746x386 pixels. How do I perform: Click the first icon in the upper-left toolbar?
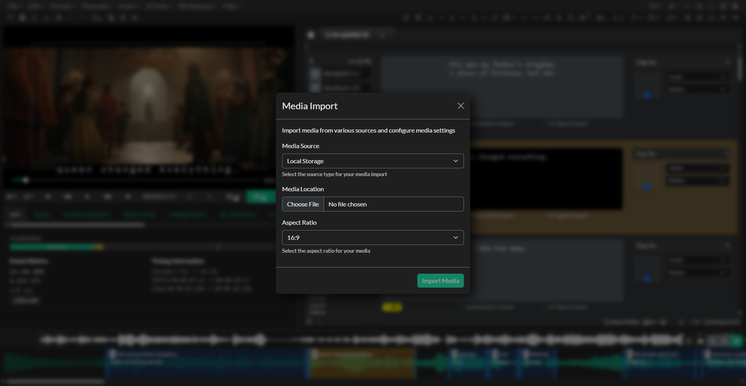[x=10, y=17]
